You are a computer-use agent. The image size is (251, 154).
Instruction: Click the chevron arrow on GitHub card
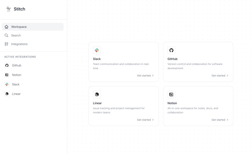tap(227, 75)
